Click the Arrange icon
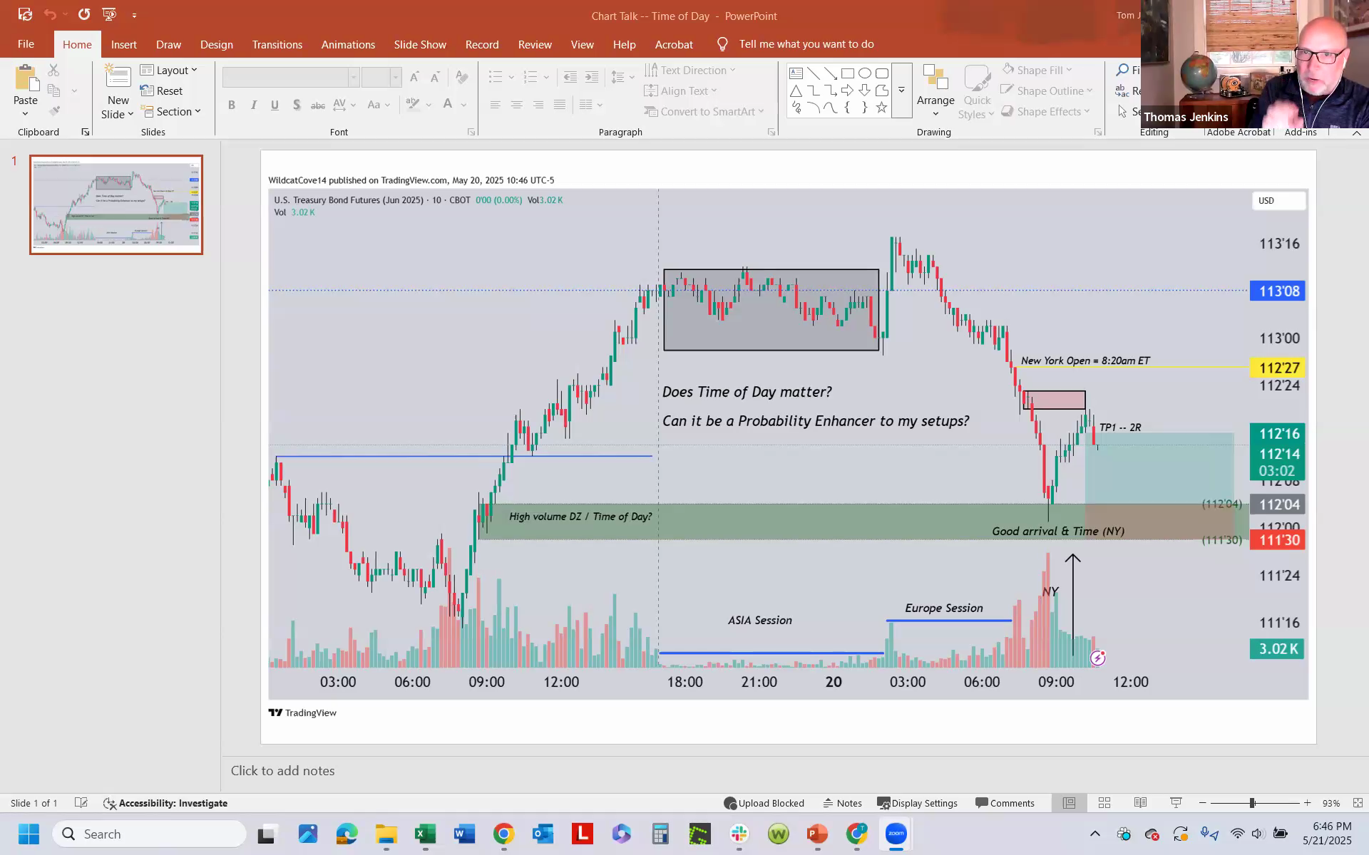This screenshot has height=855, width=1369. pos(935,78)
